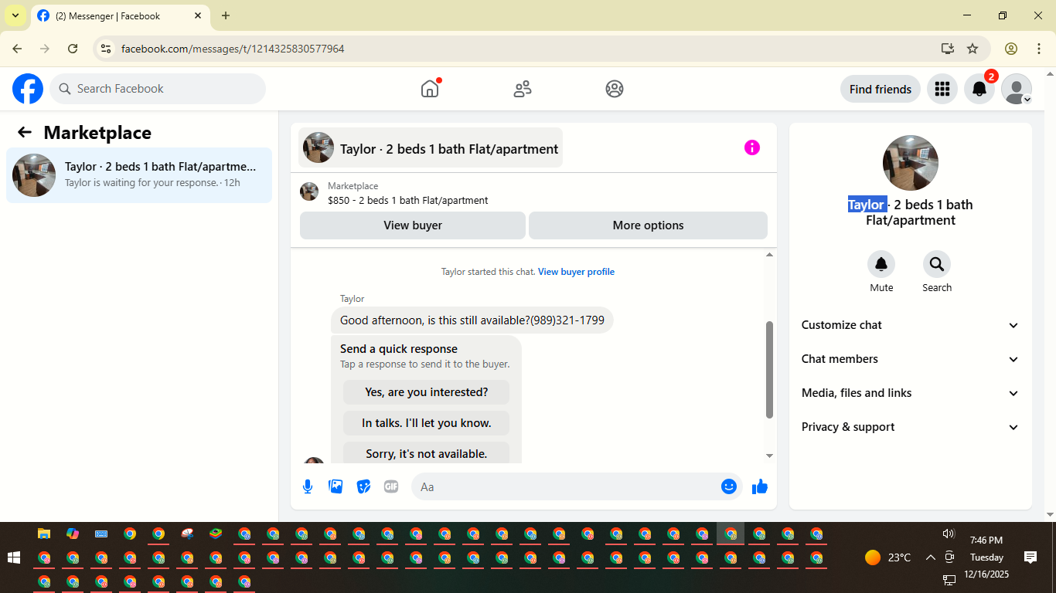
Task: Click the "Send a quick response" heading
Action: click(399, 349)
